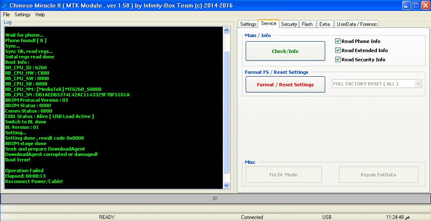
Task: Click 'Elapsed: 00:00:13' log line
Action: 25,176
